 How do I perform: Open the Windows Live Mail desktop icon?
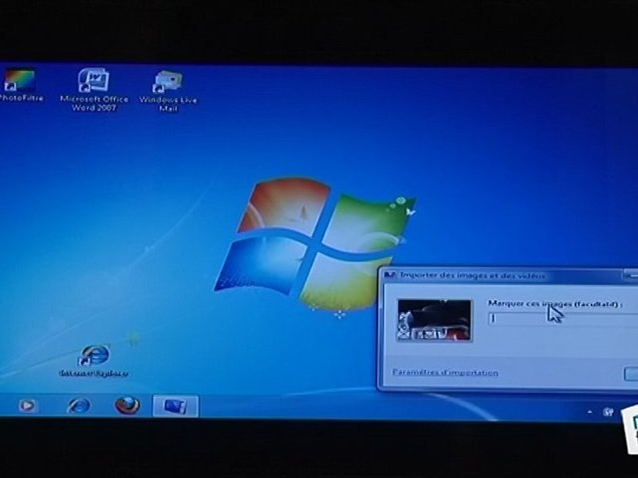pyautogui.click(x=168, y=91)
